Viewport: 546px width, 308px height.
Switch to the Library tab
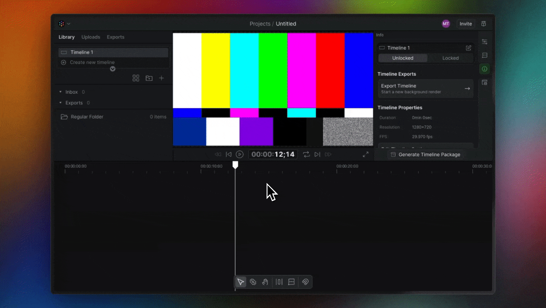click(66, 37)
